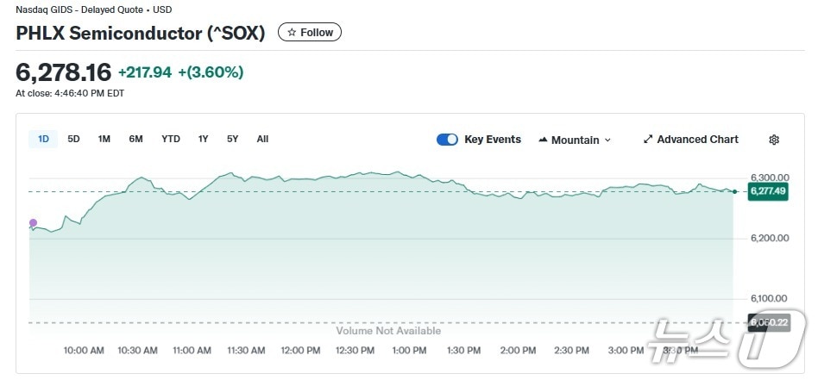The width and height of the screenshot is (818, 380).
Task: Choose the 6M time range
Action: click(x=135, y=139)
